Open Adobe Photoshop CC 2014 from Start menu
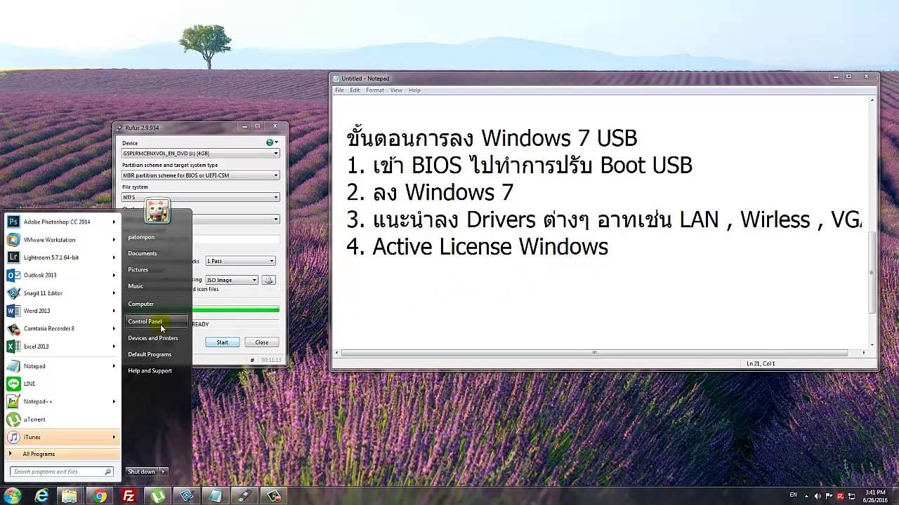Image resolution: width=899 pixels, height=505 pixels. pos(62,222)
